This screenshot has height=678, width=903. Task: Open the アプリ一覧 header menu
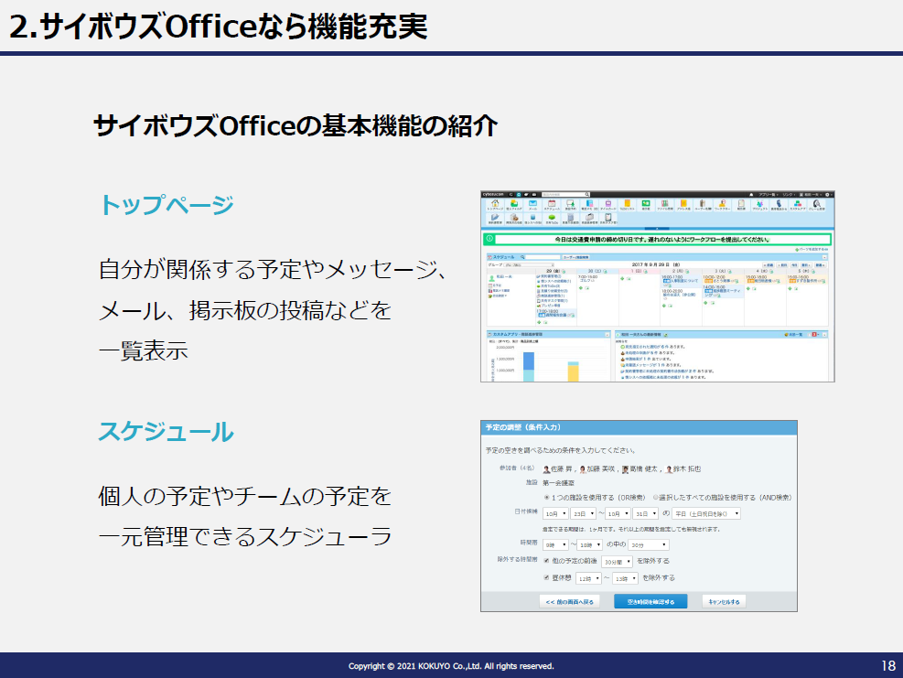coord(769,195)
